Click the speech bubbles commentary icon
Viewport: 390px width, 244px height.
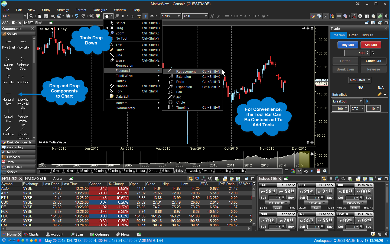coord(319,16)
